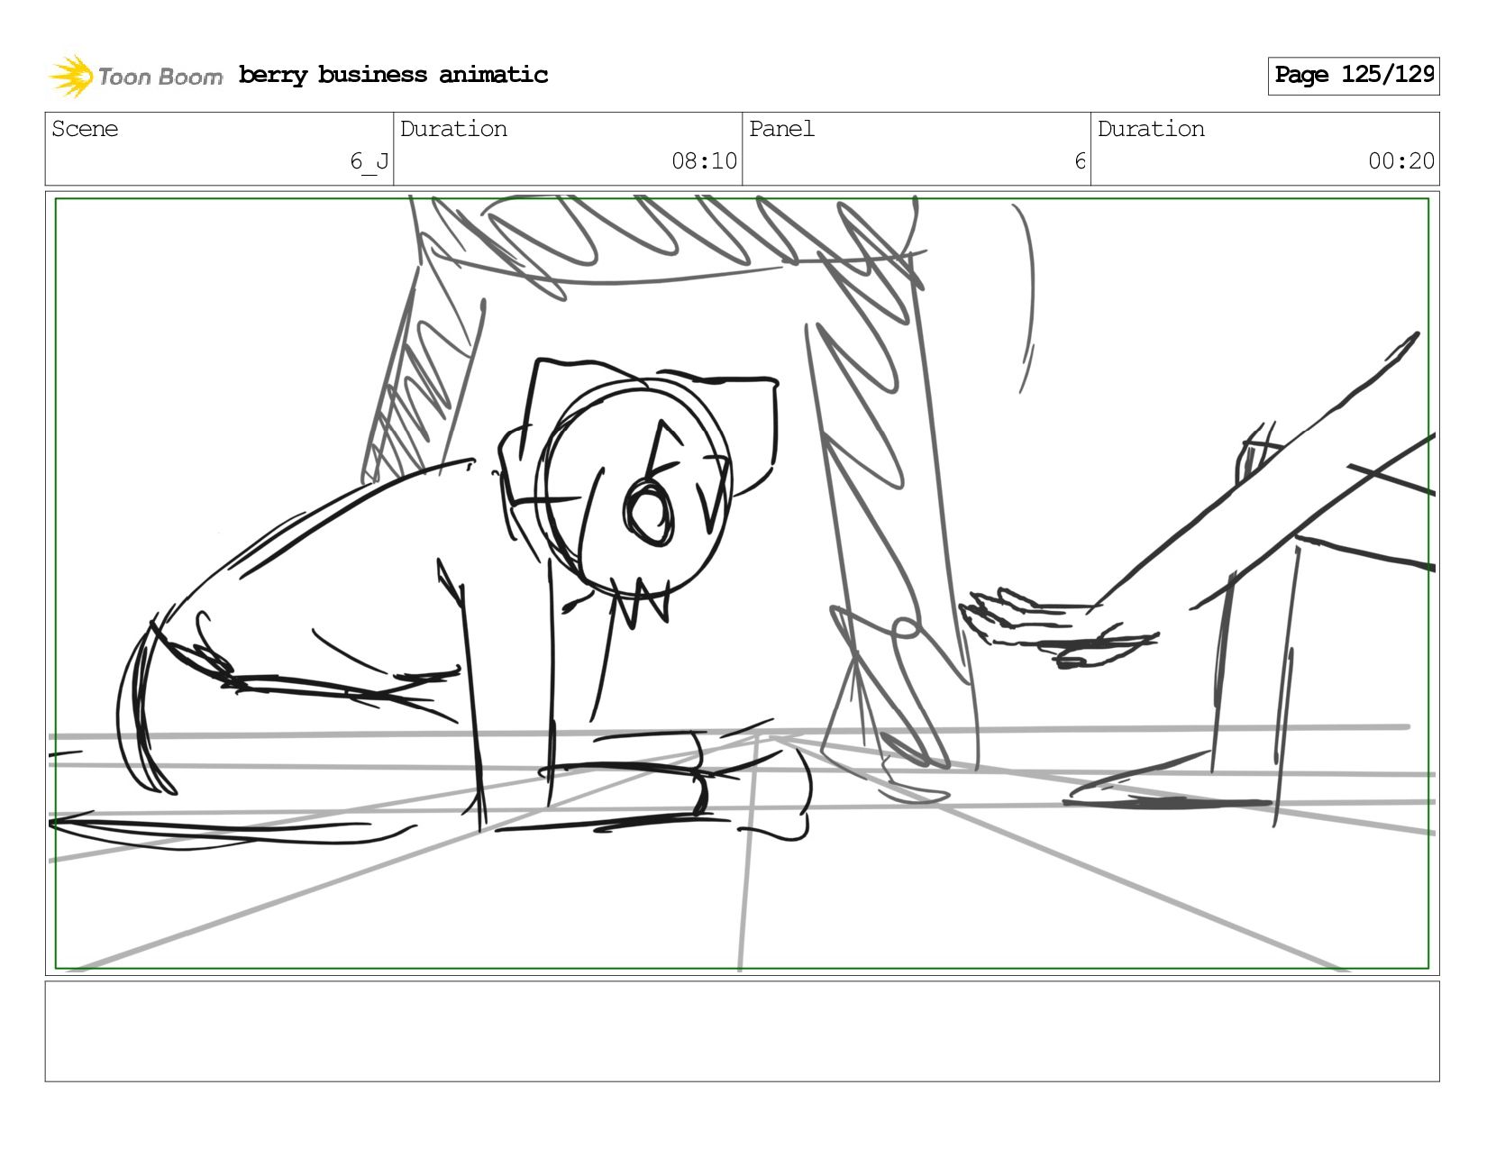Screen dimensions: 1487x1149
Task: Click the panel duration value '00:20'
Action: click(x=1401, y=161)
